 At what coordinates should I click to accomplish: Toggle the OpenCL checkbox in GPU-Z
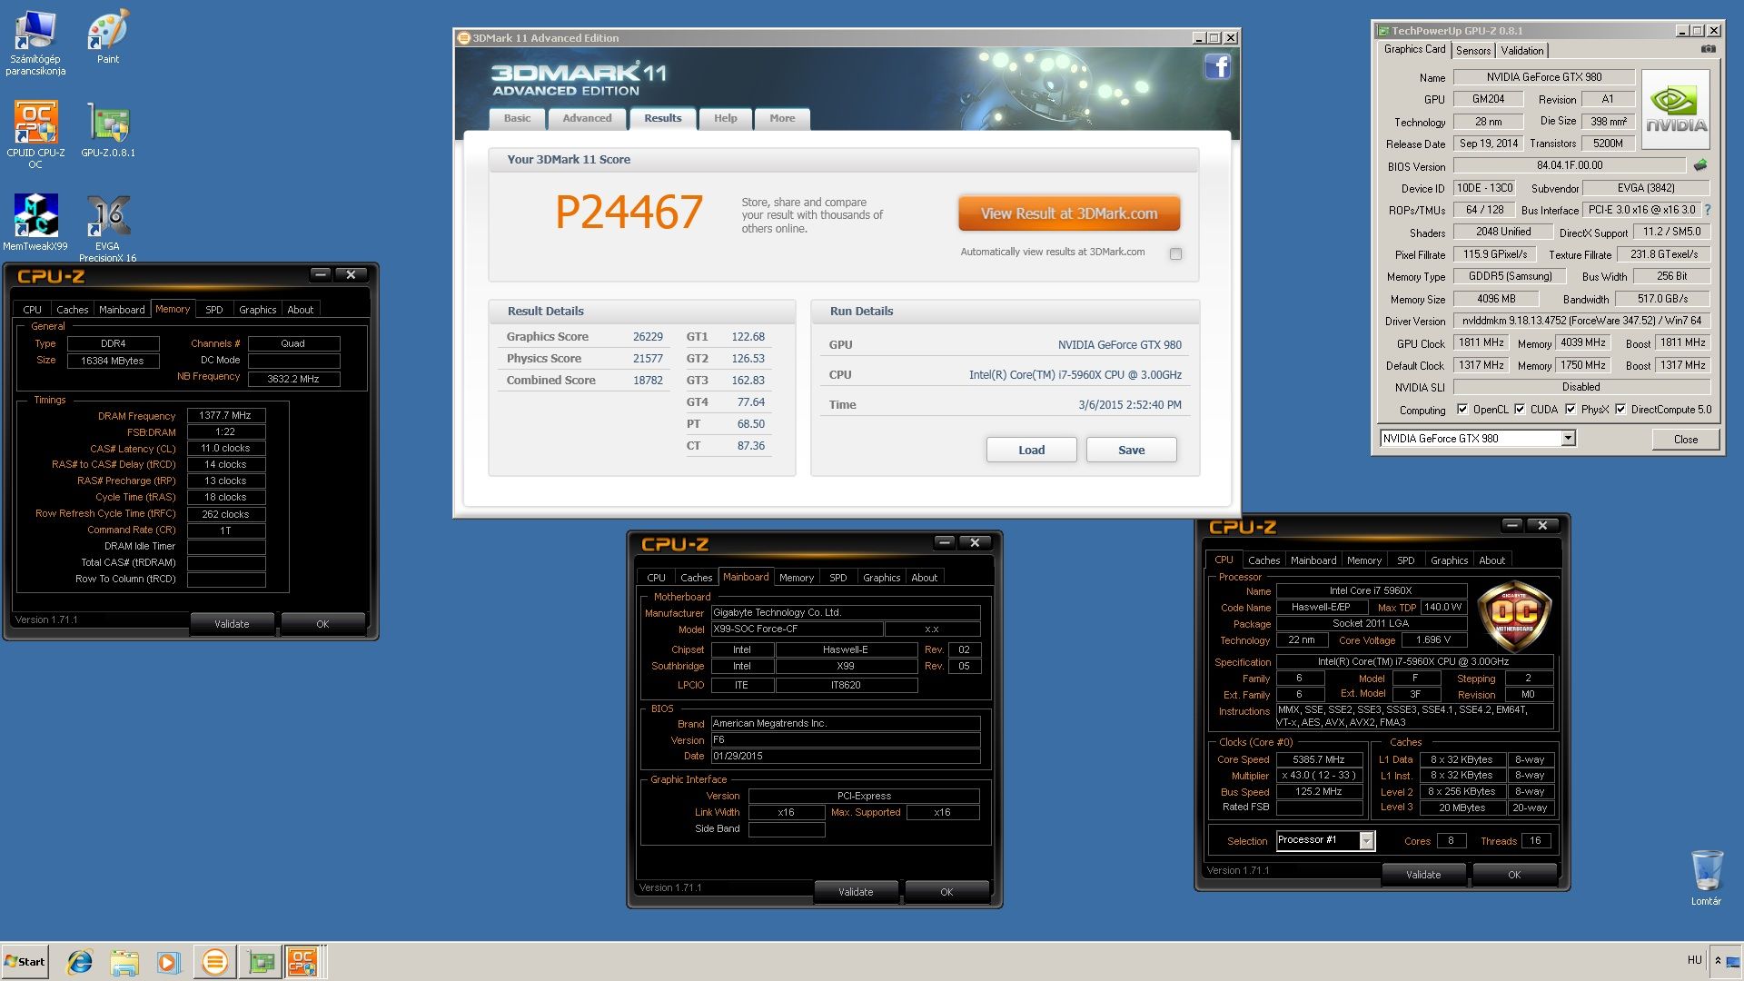(1462, 410)
